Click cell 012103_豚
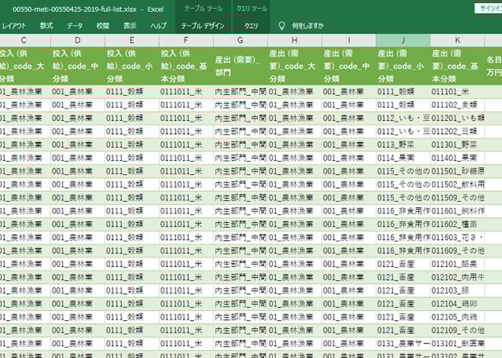Screen dimensions: 502x358 tap(457, 291)
